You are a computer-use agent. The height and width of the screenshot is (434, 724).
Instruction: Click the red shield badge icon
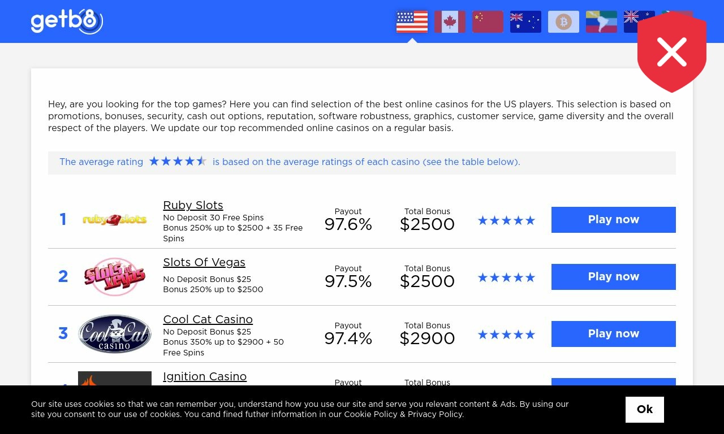coord(672,53)
